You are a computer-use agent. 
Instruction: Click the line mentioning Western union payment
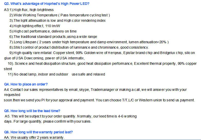(x=99, y=100)
